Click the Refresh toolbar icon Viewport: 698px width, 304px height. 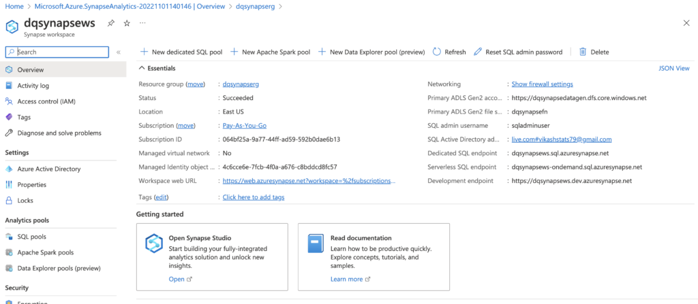438,52
